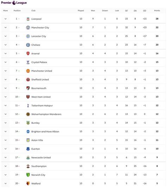The height and width of the screenshot is (188, 167).
Task: Click the Watford club badge
Action: [x=28, y=183]
